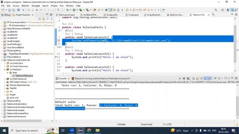The image size is (239, 134).
Task: Collapse the tests package
Action: tap(7, 73)
